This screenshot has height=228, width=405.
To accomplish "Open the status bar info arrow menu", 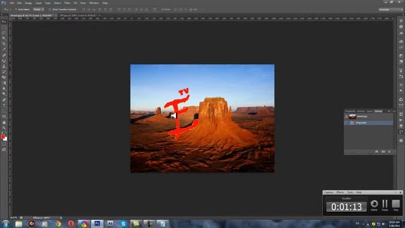I will 61,218.
